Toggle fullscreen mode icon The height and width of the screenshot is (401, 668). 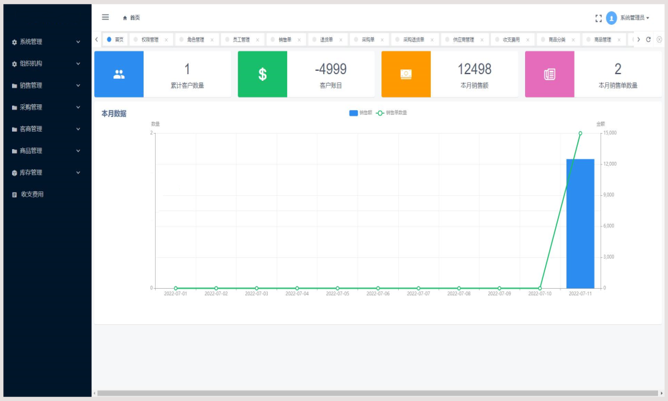pos(599,18)
